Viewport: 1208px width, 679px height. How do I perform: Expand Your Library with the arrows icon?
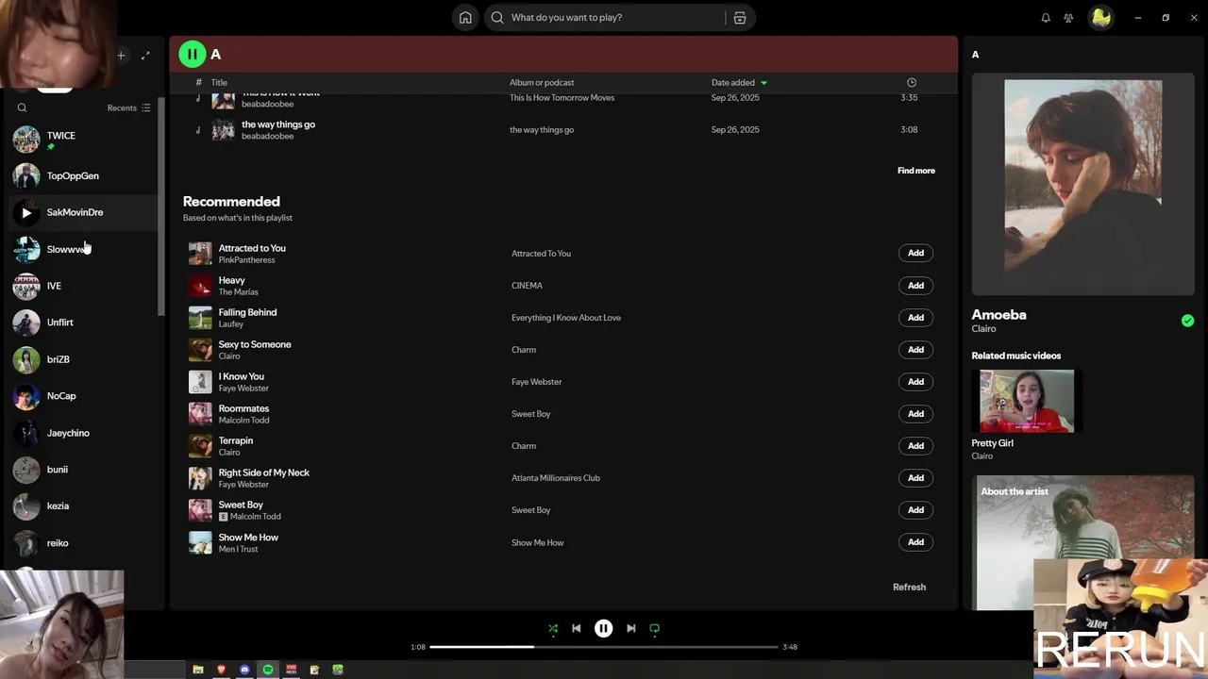[145, 56]
